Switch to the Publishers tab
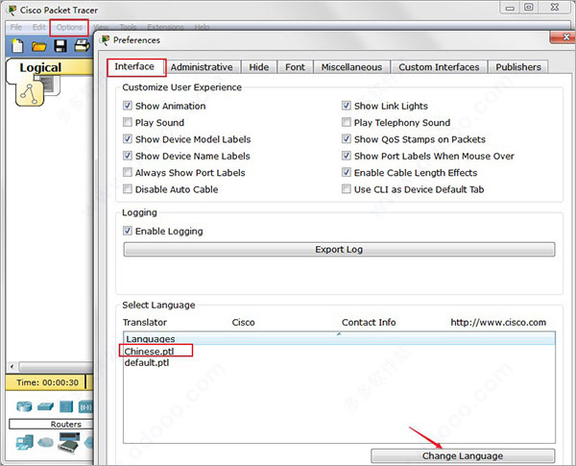The height and width of the screenshot is (466, 576). [x=518, y=67]
